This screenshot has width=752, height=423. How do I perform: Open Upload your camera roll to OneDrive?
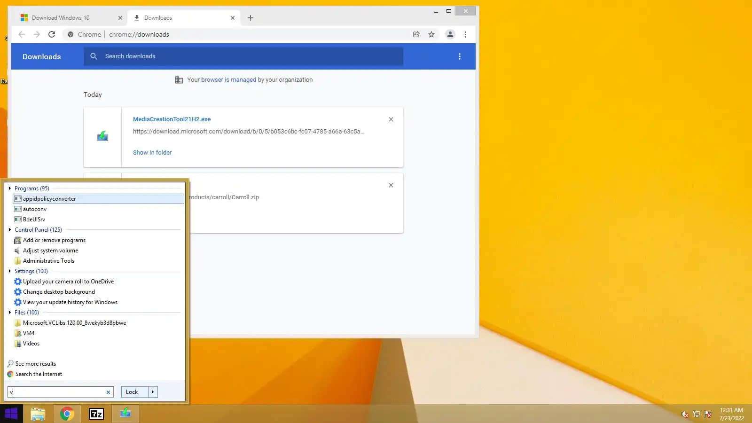click(99, 282)
